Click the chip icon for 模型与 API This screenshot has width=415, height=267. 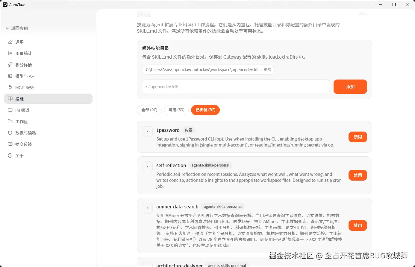(10, 76)
